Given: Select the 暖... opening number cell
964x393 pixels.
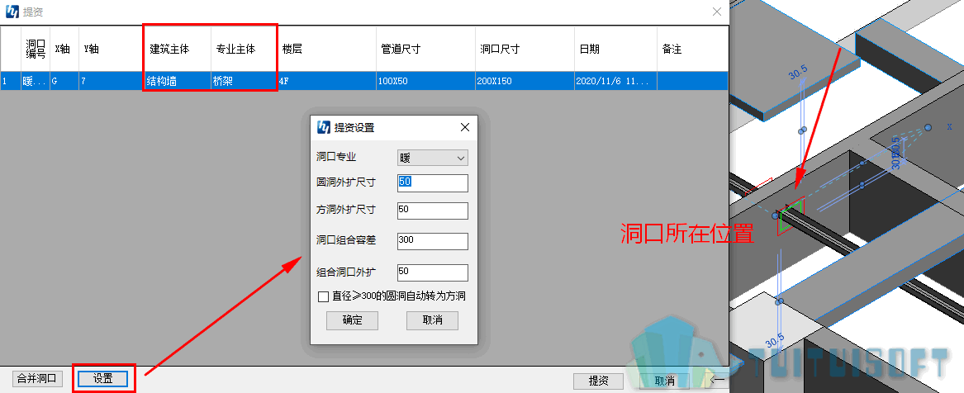Looking at the screenshot, I should [36, 81].
